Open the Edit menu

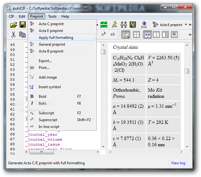(x=22, y=16)
